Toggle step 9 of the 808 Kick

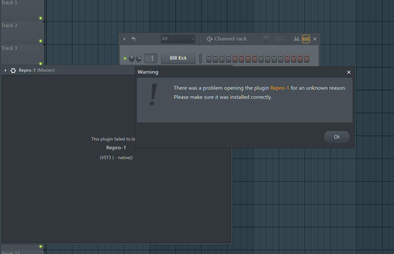(261, 58)
